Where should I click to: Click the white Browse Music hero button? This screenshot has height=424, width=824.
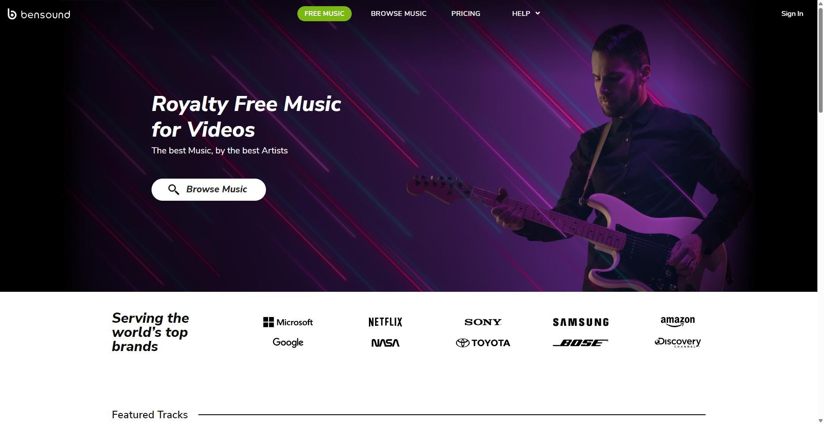[209, 190]
